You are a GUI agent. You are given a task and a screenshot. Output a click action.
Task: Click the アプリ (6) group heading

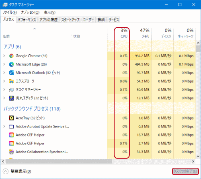(12, 47)
